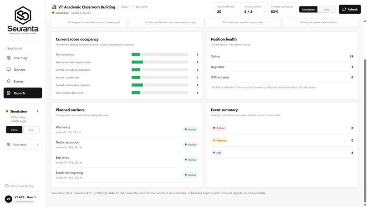Click the Degraded health row
Image resolution: width=367 pixels, height=207 pixels.
(x=282, y=67)
